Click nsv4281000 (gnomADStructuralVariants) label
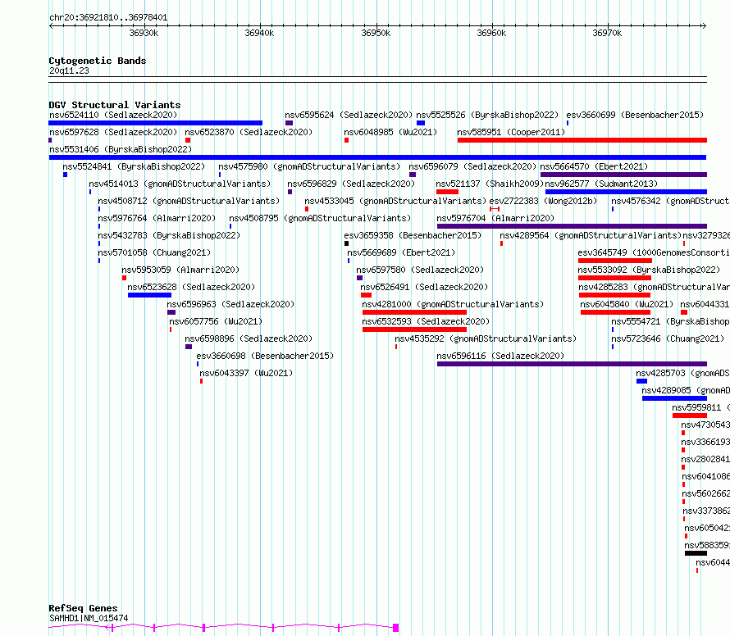 [453, 304]
